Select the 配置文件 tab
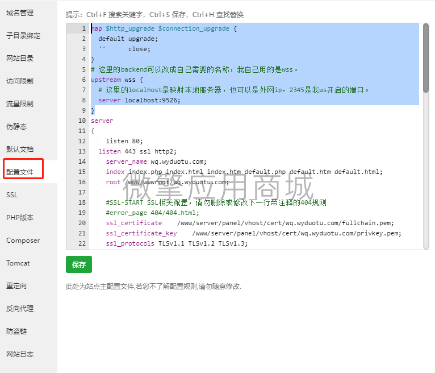435x373 pixels. [20, 172]
